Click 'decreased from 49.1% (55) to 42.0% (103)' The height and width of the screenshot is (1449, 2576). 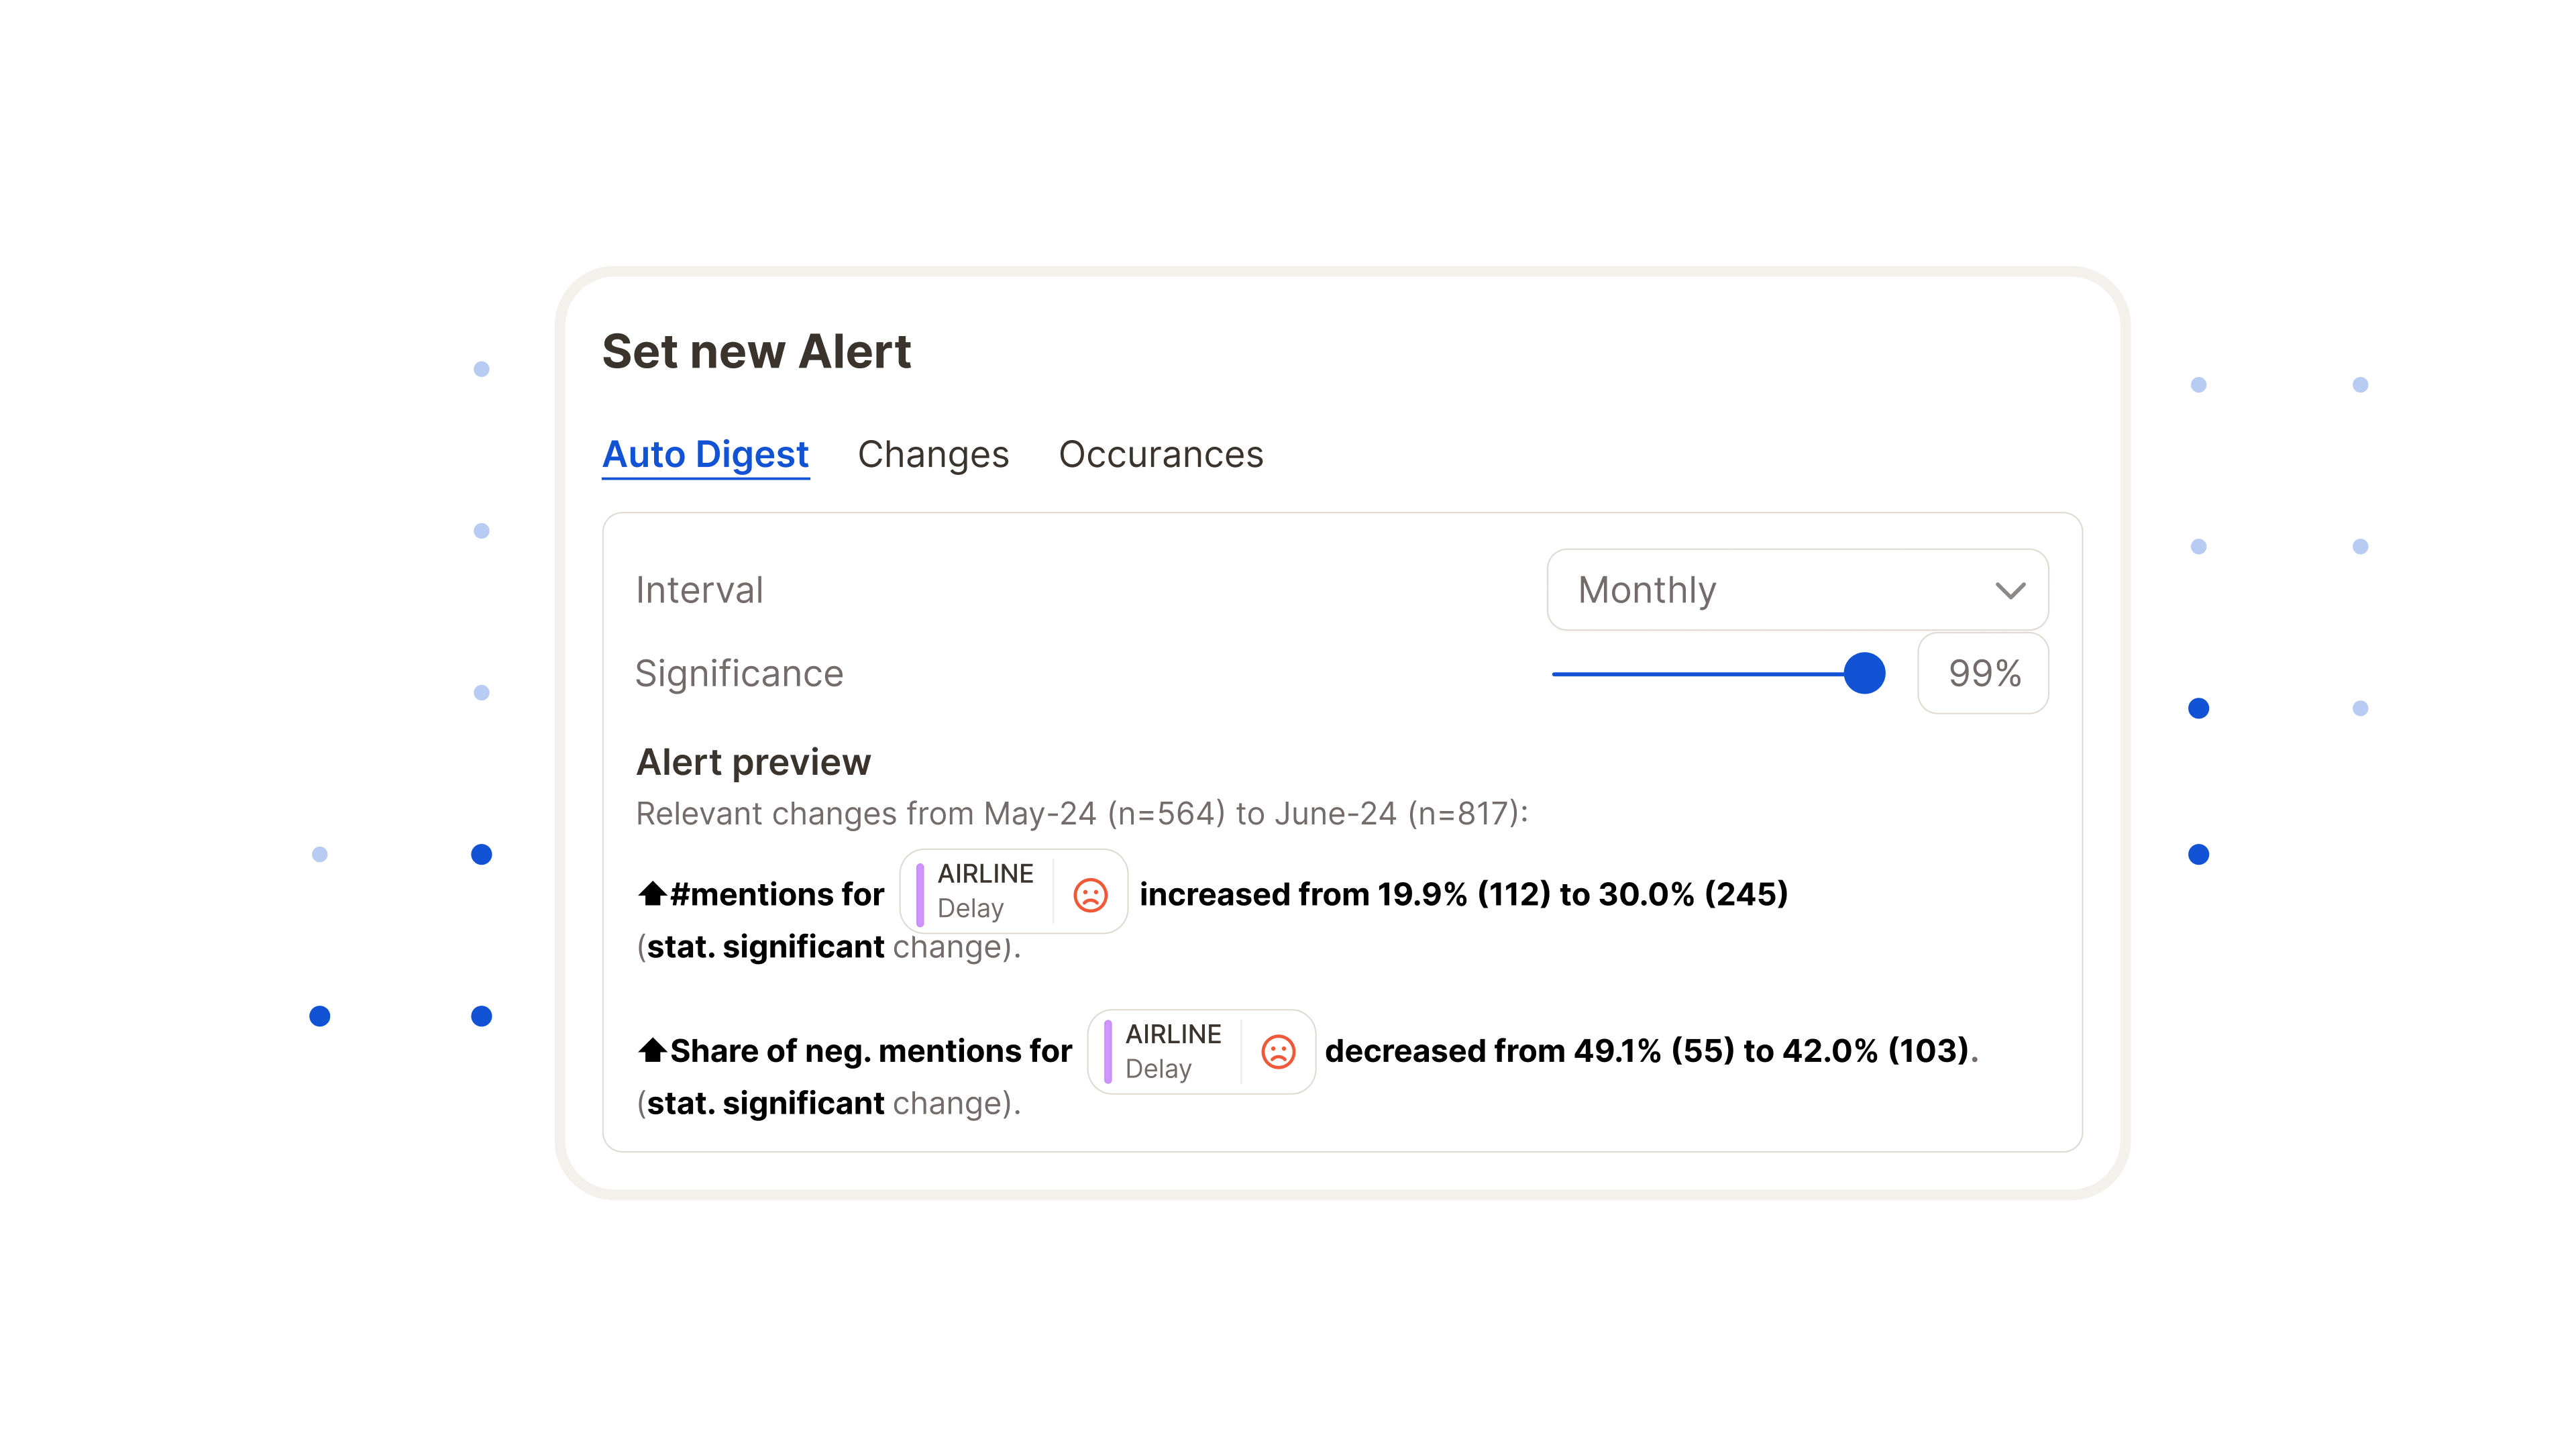[x=1647, y=1051]
